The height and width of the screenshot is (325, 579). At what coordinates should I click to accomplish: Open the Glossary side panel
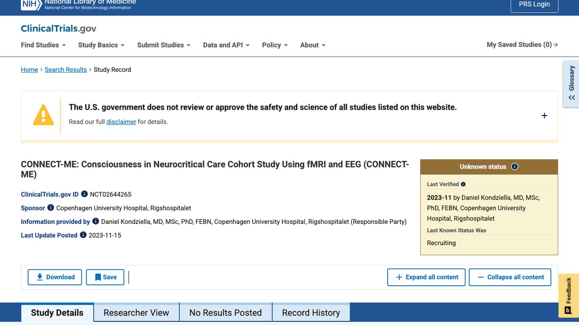pos(571,84)
